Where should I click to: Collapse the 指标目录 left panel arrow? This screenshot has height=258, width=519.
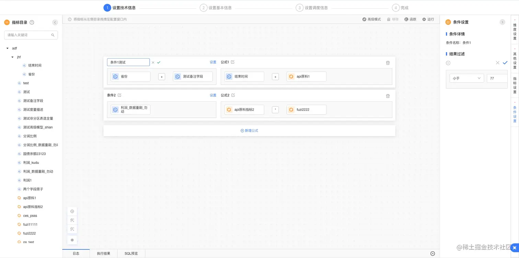click(x=55, y=22)
